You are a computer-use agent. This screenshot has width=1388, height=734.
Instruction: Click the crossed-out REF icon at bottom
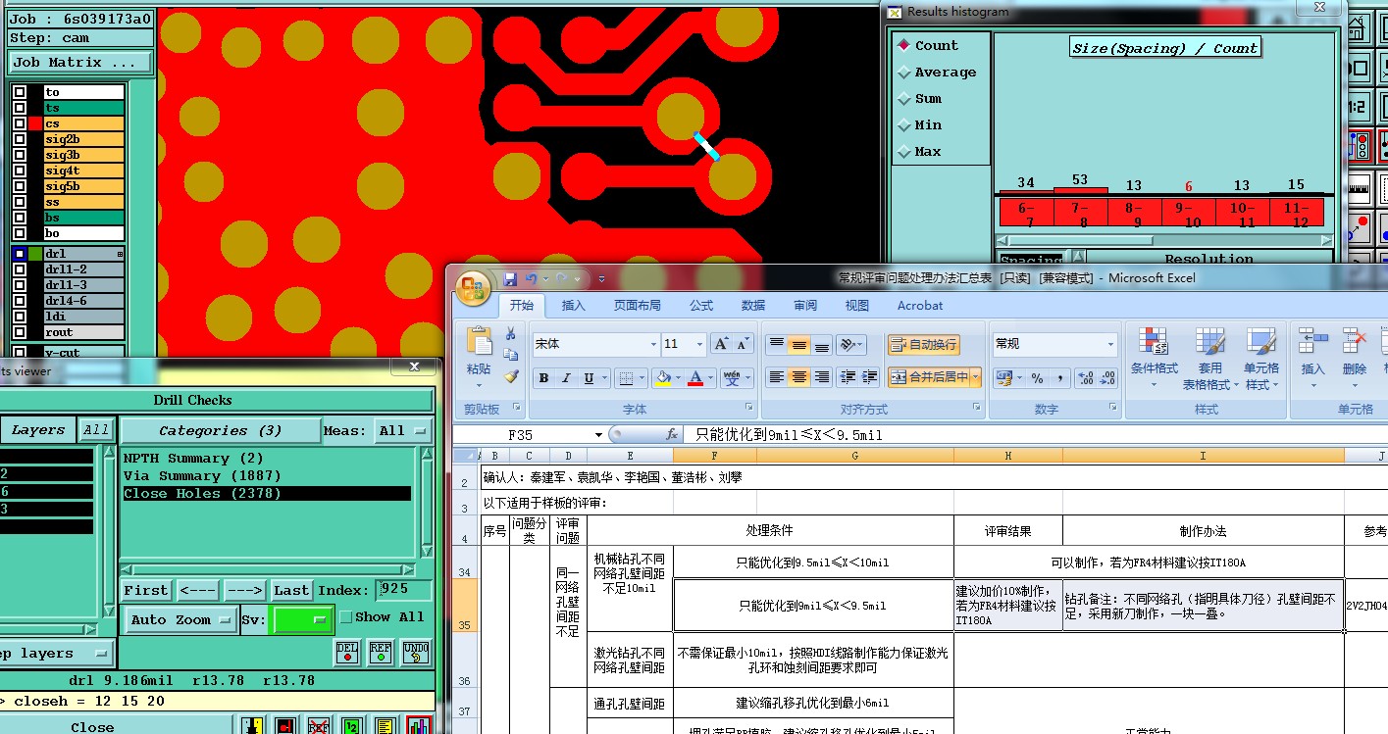[x=319, y=726]
